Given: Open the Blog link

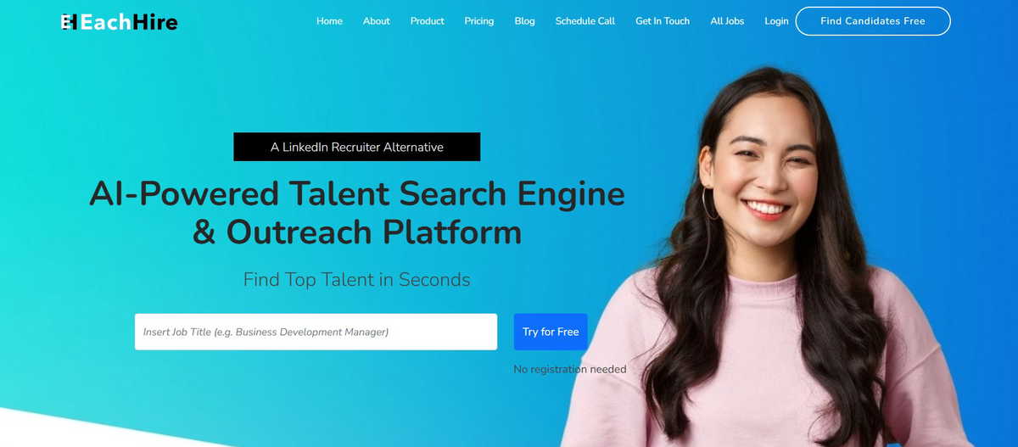Looking at the screenshot, I should tap(524, 21).
